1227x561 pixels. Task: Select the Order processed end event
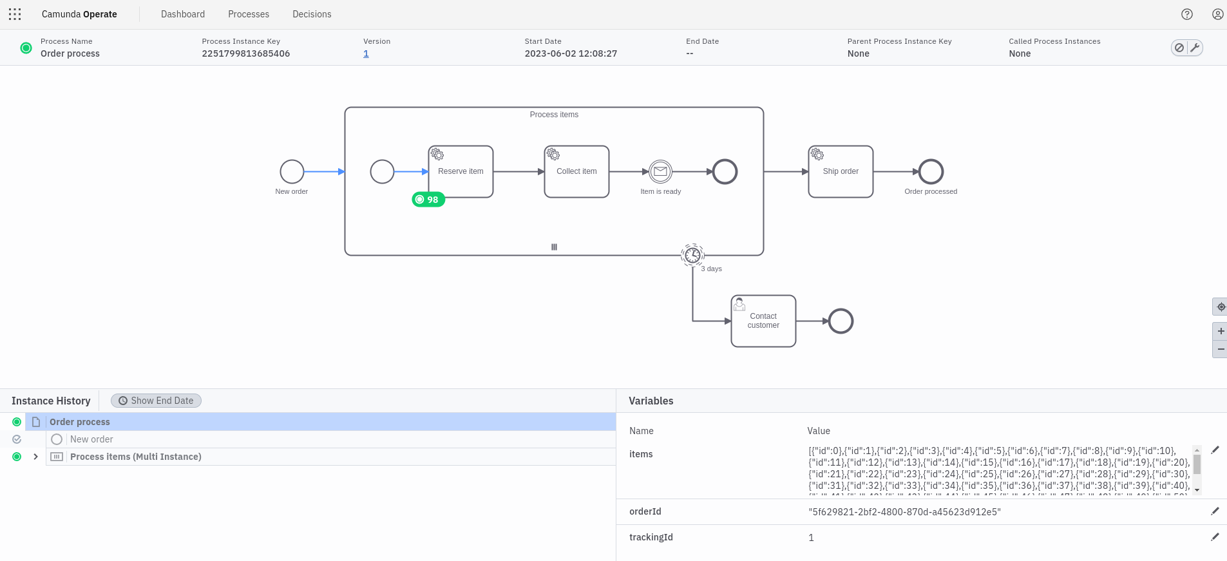931,172
